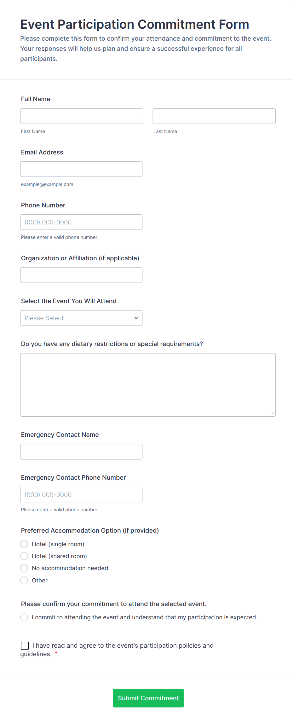The width and height of the screenshot is (293, 723).
Task: Open the Select the Event dropdown
Action: click(x=76, y=318)
